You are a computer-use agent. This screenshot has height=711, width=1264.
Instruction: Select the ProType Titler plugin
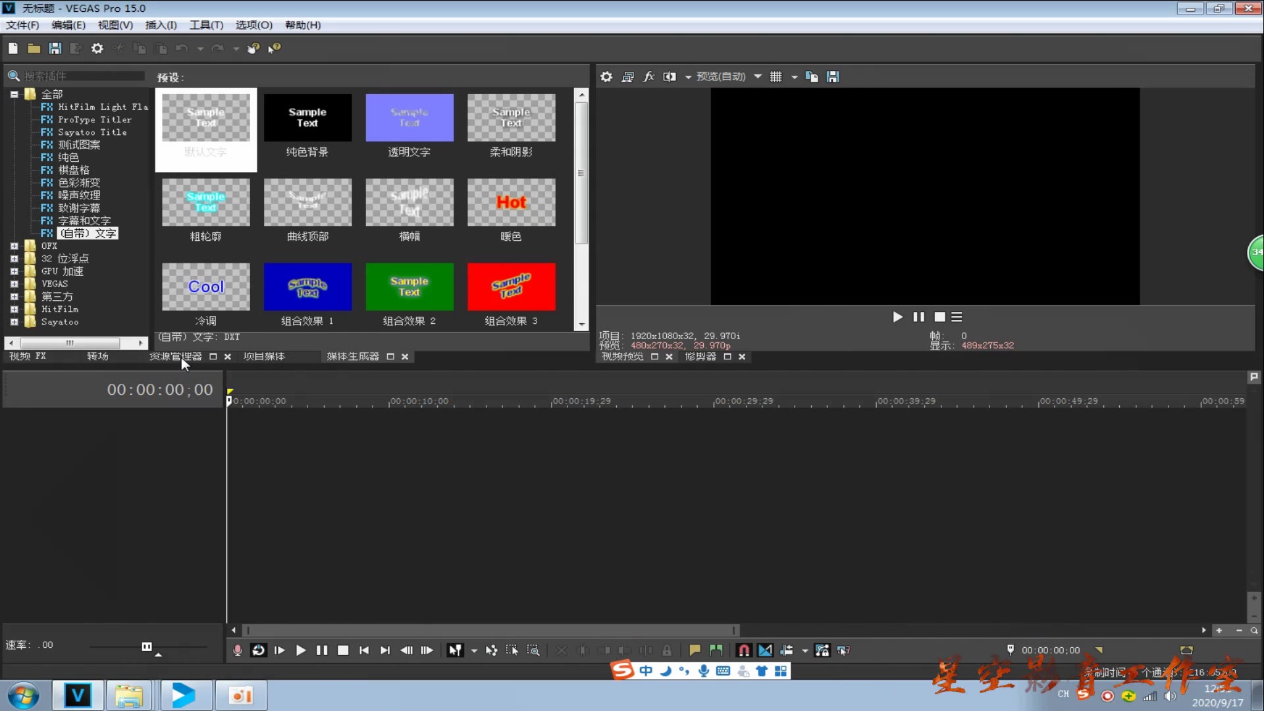pyautogui.click(x=94, y=120)
